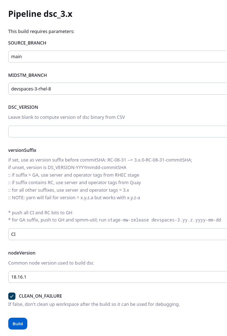Uncheck the CLEAN_ON_FAILURE checkbox
The width and height of the screenshot is (227, 336).
[12, 296]
